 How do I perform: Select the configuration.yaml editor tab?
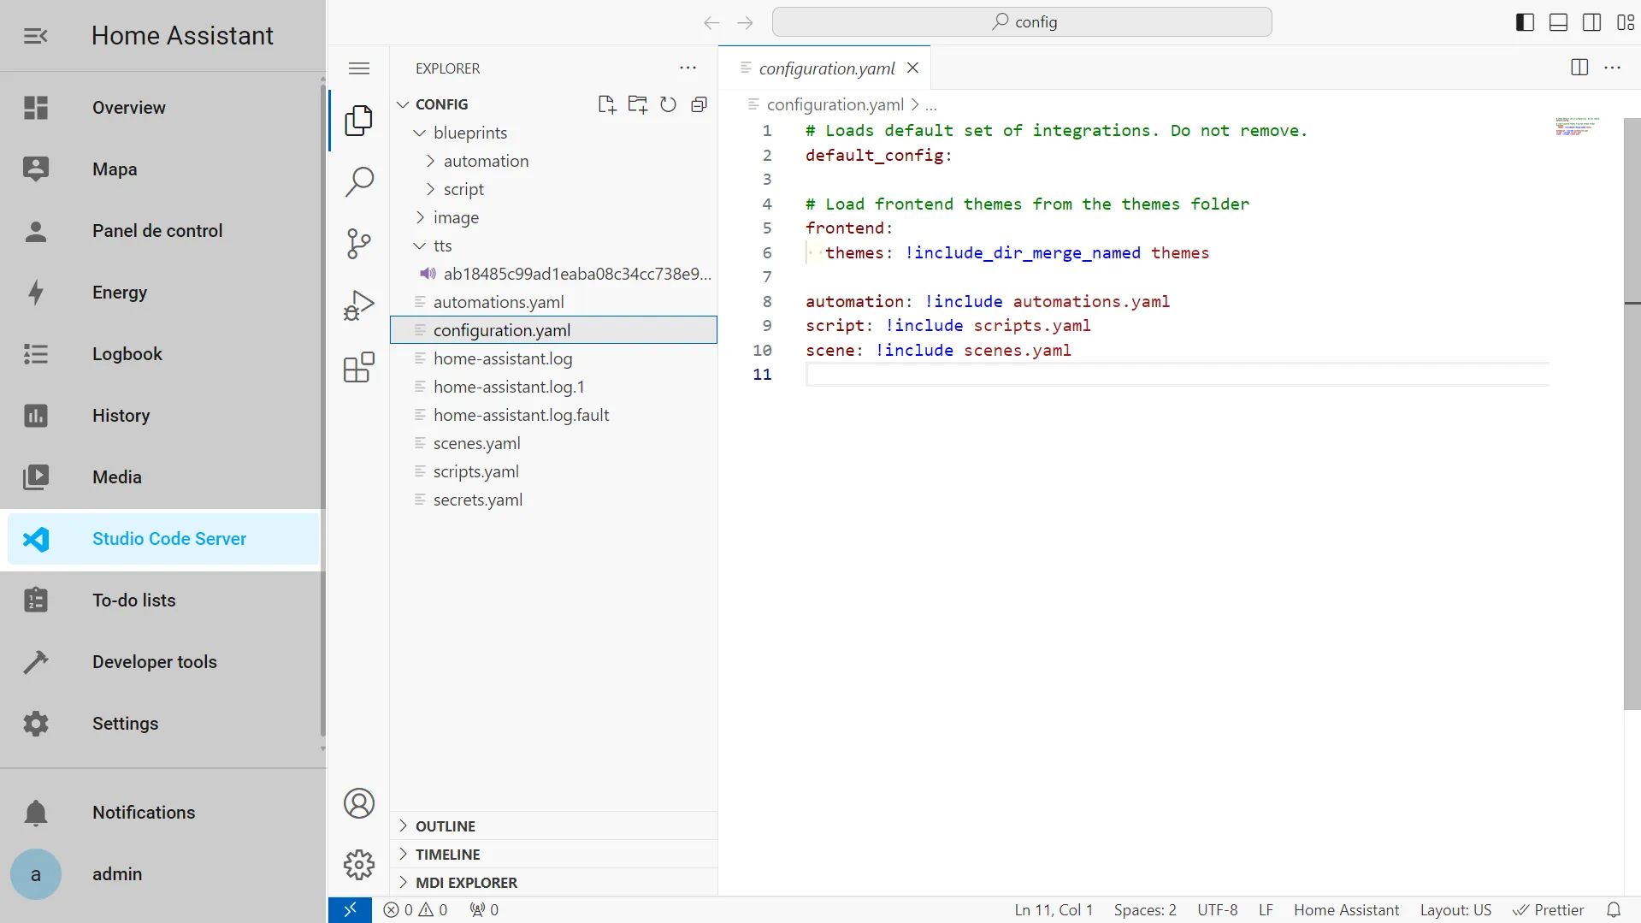(x=826, y=68)
